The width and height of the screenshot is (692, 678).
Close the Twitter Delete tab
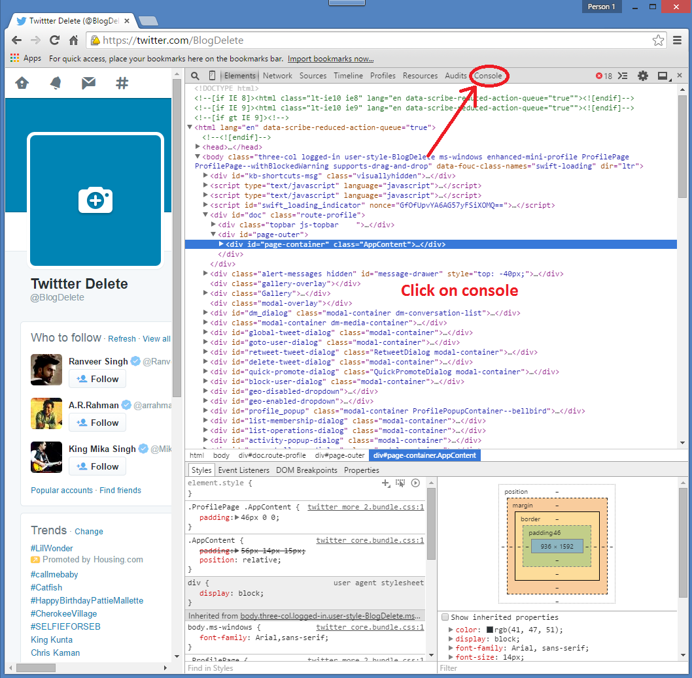pos(127,21)
